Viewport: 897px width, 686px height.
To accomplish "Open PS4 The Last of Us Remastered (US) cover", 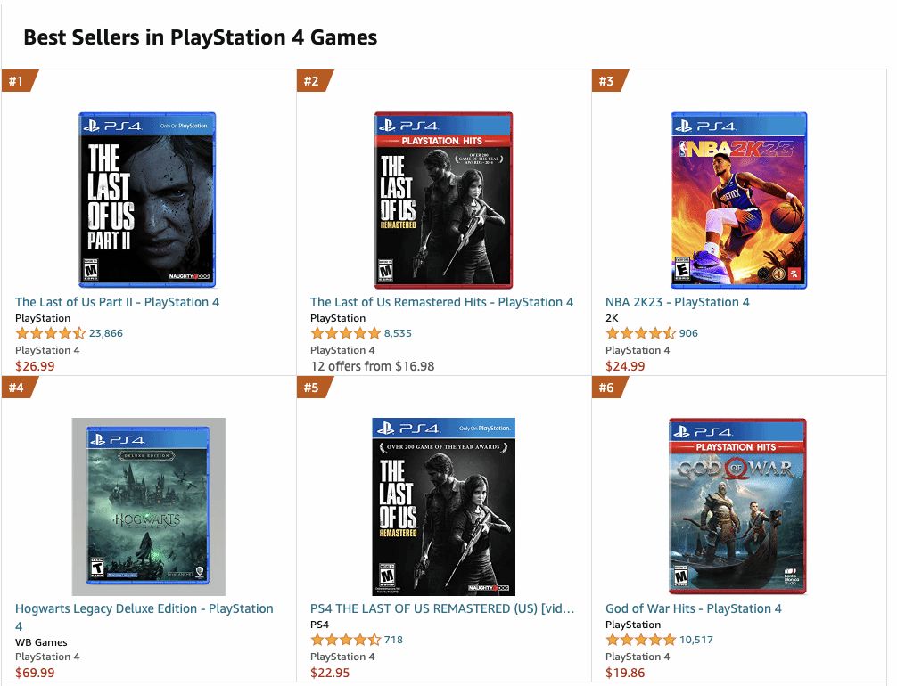I will [443, 506].
